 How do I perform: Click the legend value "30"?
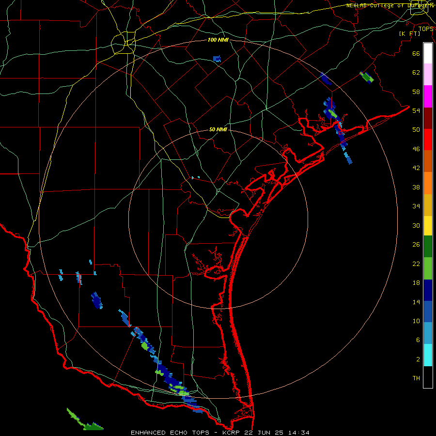(x=416, y=225)
